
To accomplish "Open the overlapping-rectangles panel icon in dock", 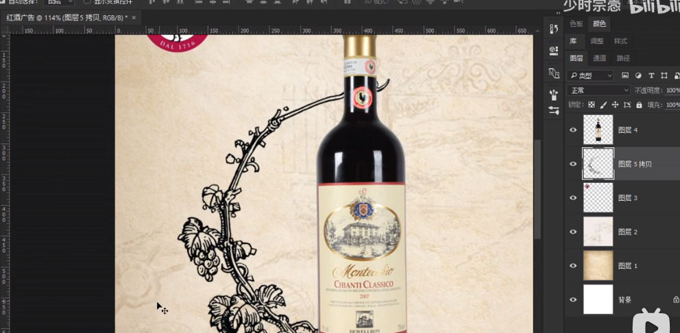I will click(554, 73).
